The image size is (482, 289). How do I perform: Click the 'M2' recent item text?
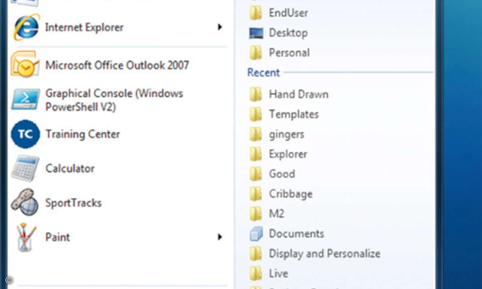(276, 214)
